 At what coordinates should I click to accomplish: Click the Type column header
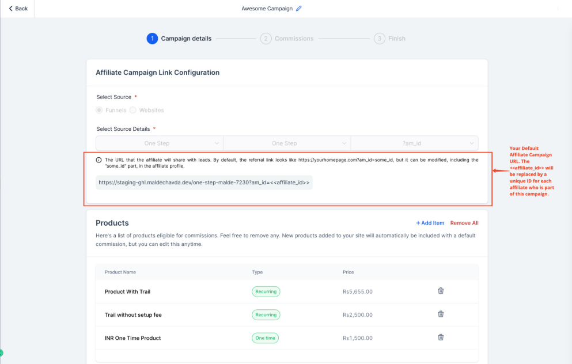click(257, 272)
